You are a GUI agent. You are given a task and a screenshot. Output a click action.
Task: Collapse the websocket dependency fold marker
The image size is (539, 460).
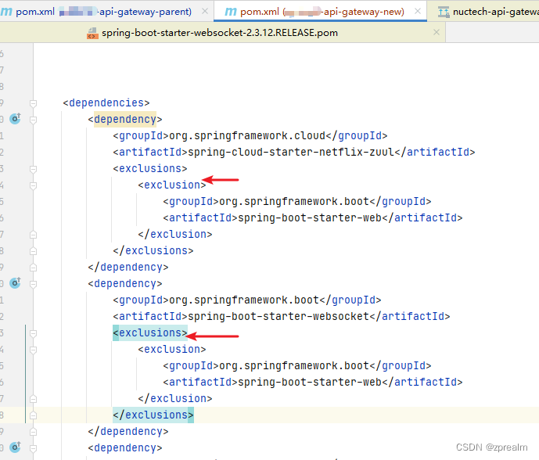pos(34,284)
